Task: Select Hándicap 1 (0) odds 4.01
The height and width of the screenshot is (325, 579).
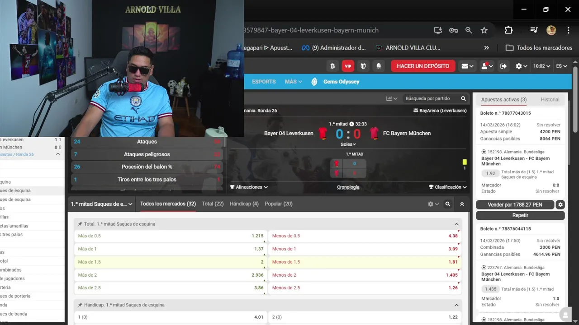Action: coord(171,317)
